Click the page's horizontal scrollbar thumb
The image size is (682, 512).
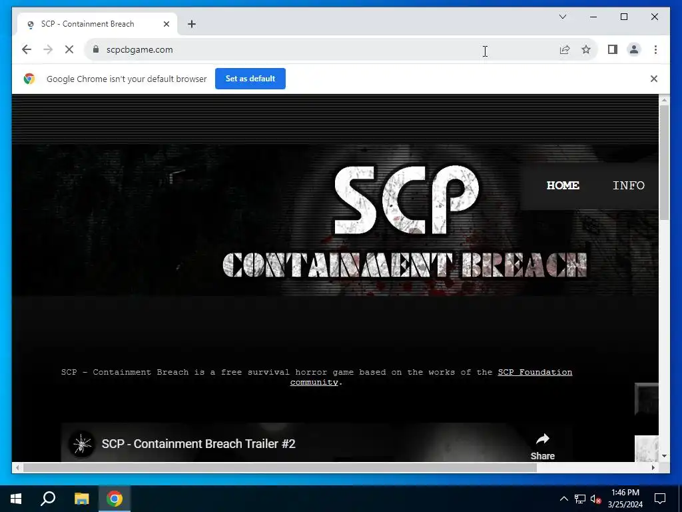pos(280,467)
